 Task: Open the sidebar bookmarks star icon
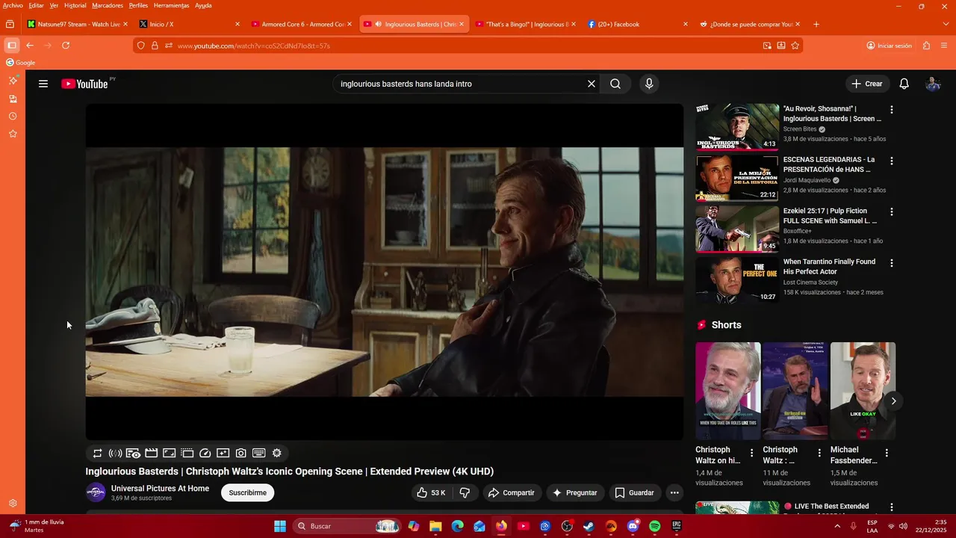pyautogui.click(x=13, y=134)
